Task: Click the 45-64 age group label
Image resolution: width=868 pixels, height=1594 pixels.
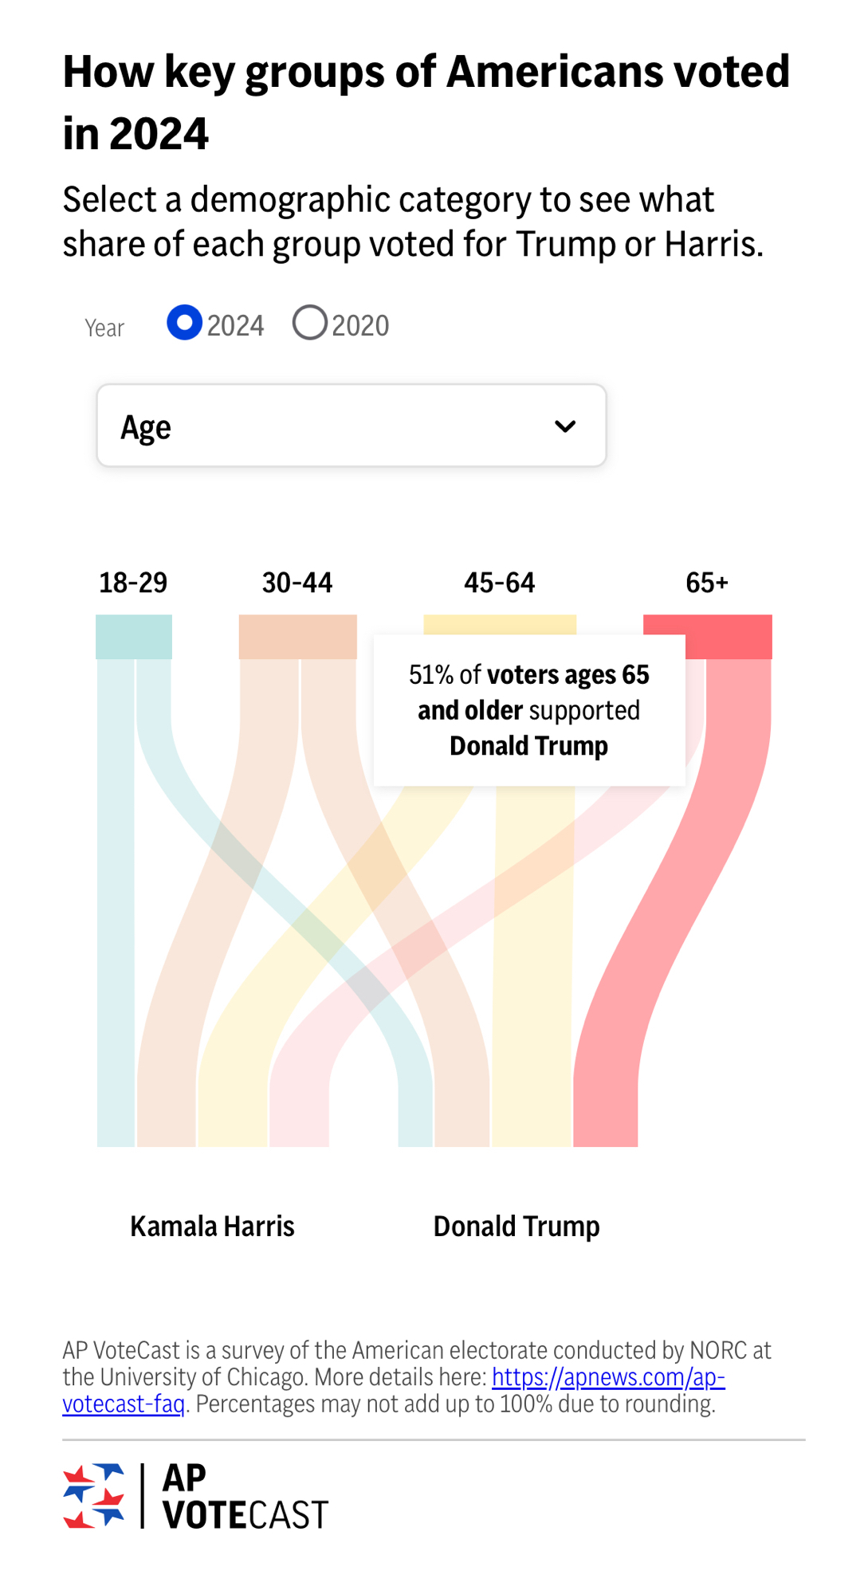Action: click(500, 583)
